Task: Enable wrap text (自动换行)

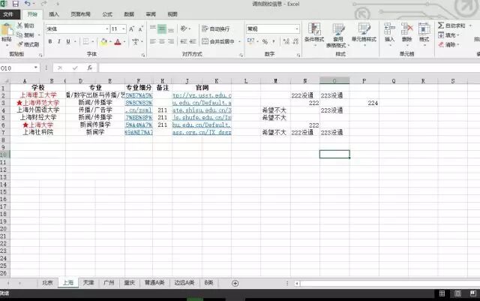Action: [216, 29]
